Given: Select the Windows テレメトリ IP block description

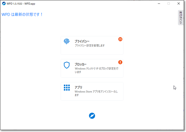Looking at the screenshot, I should [x=96, y=70].
